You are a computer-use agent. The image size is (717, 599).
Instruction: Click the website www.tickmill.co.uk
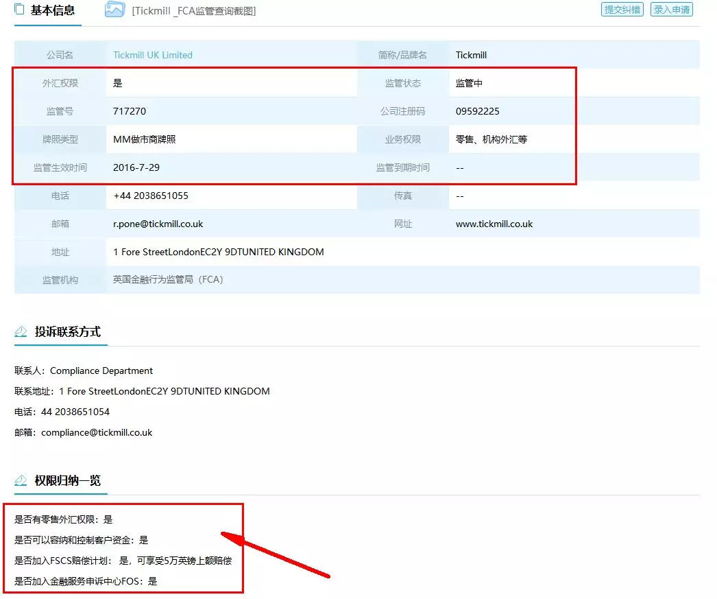pyautogui.click(x=494, y=224)
